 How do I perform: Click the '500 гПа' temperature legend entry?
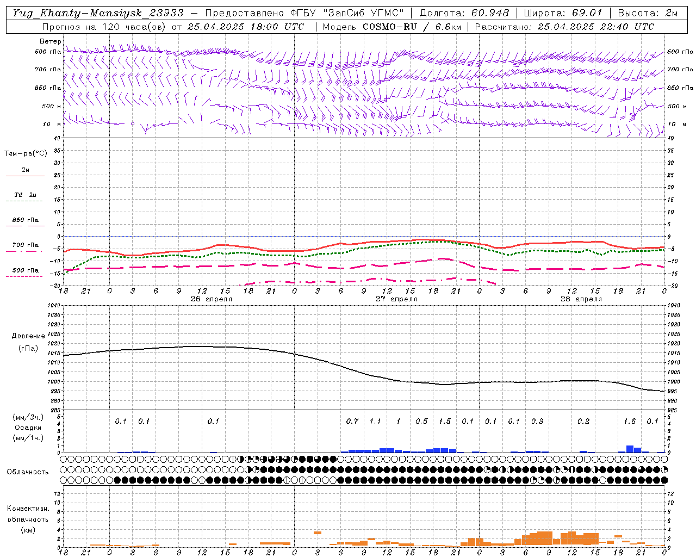26,270
